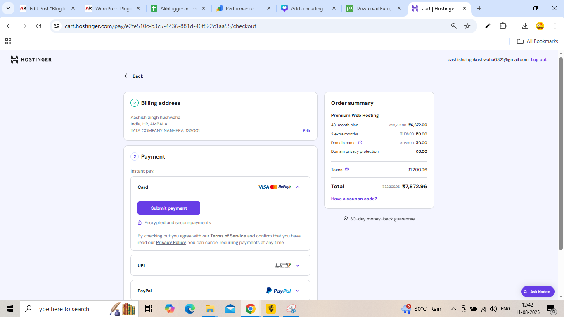Click the Hostinger logo
The image size is (564, 317).
[31, 59]
